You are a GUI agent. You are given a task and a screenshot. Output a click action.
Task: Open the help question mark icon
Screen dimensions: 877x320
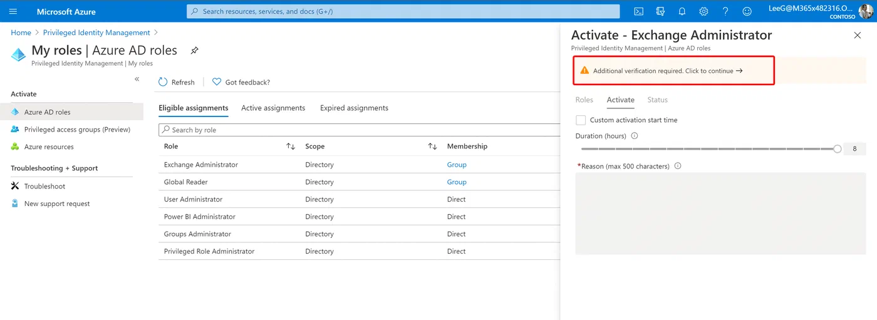point(725,11)
